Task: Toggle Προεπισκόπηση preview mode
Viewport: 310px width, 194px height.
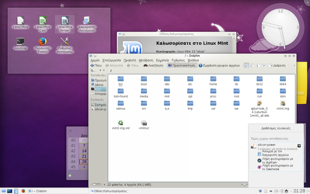Action: (x=182, y=65)
